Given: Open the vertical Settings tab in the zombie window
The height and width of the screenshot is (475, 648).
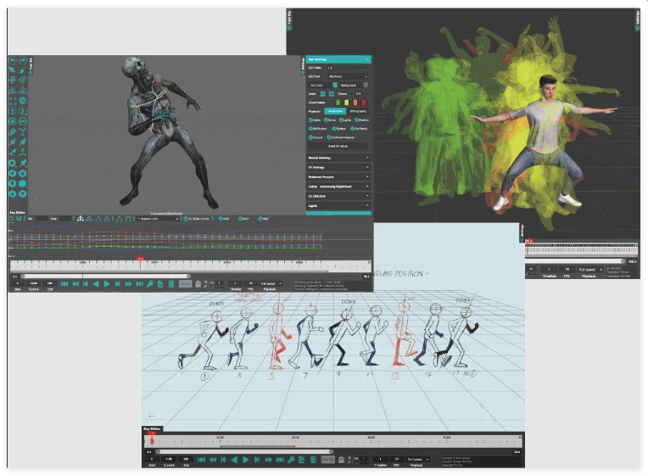Looking at the screenshot, I should (303, 66).
